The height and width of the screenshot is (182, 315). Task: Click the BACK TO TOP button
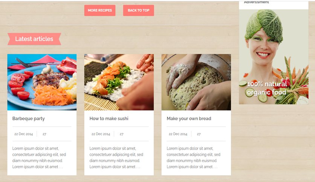pyautogui.click(x=139, y=11)
